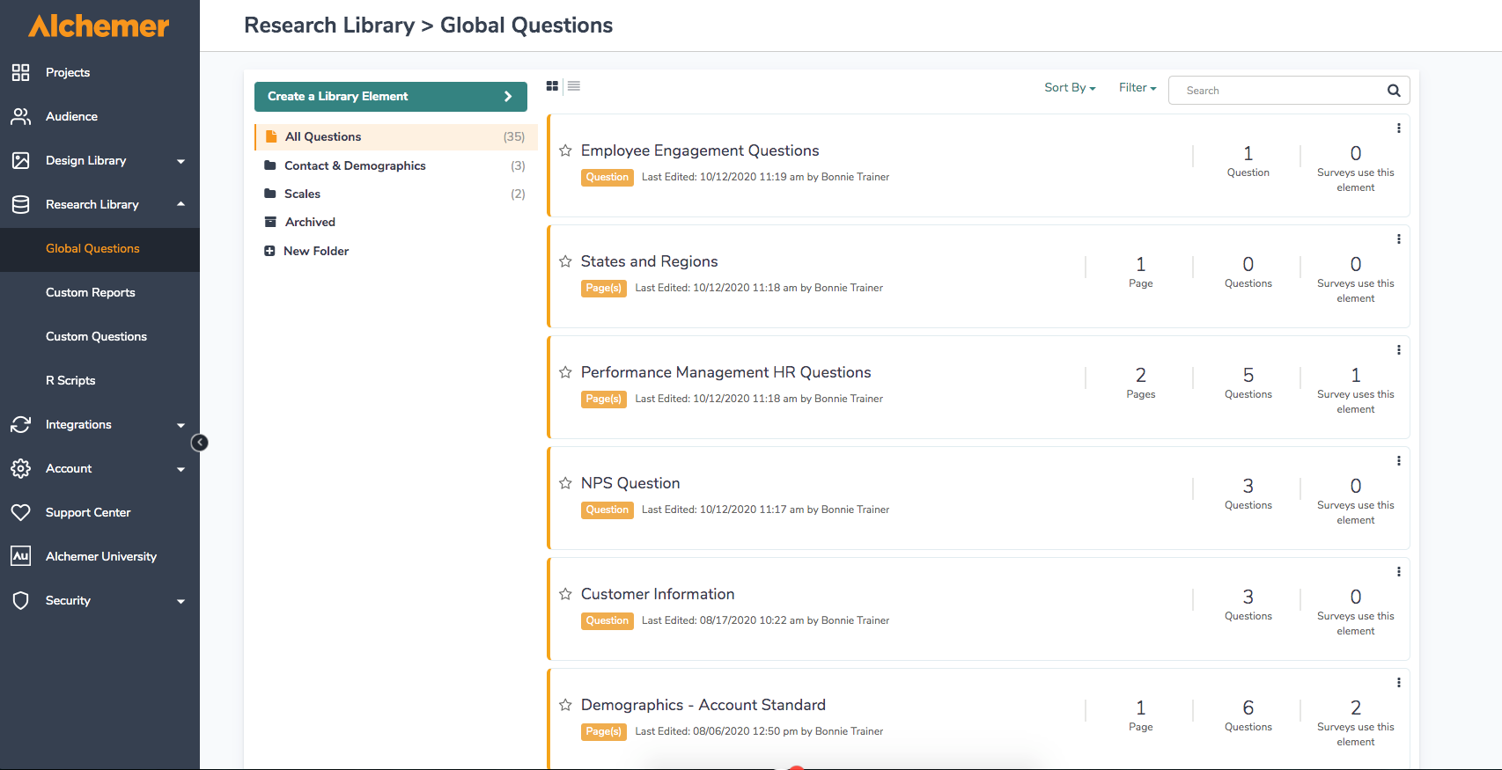
Task: Open the Filter dropdown
Action: pos(1138,88)
